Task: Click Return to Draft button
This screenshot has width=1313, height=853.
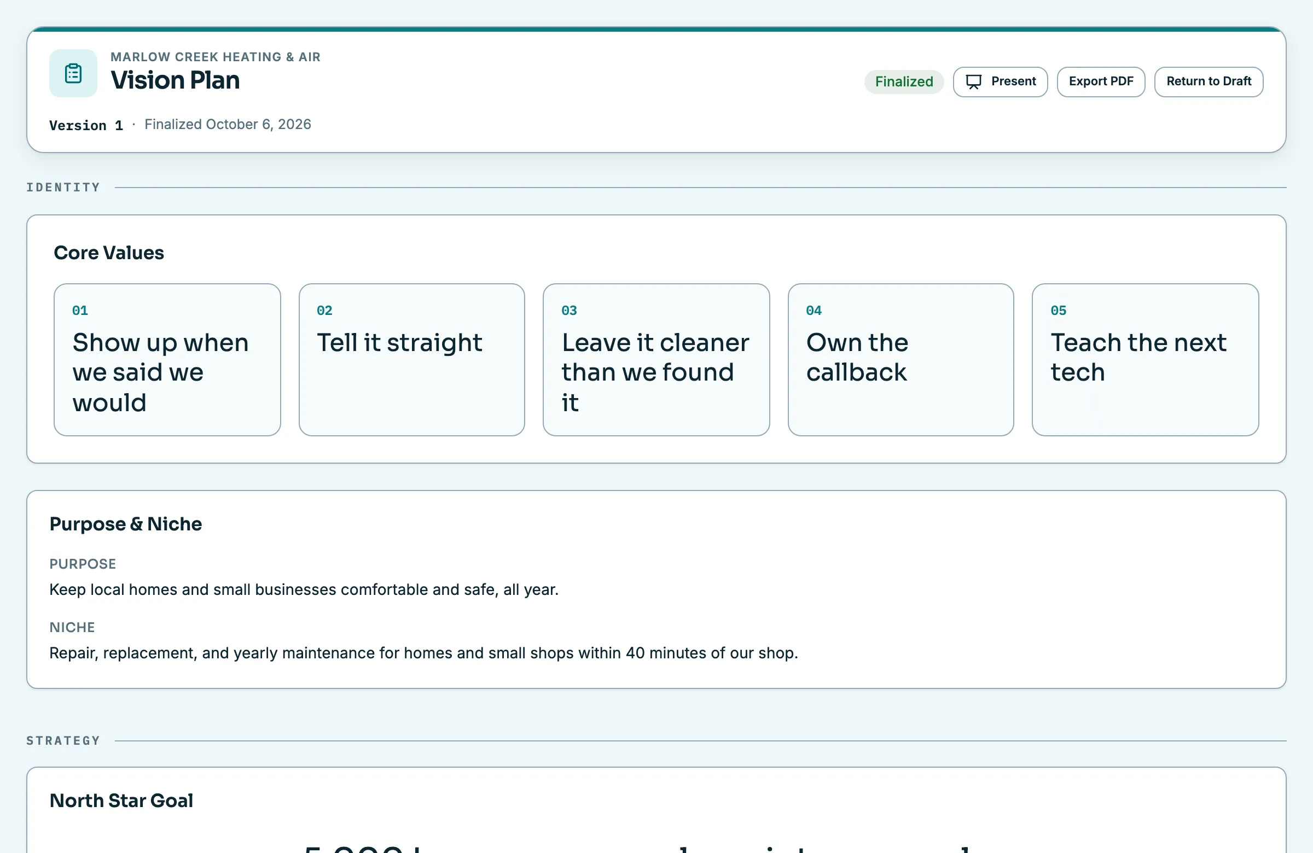Action: [x=1208, y=81]
